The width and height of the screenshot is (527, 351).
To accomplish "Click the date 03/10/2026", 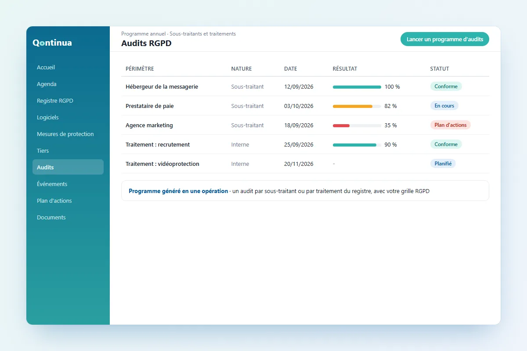I will coord(299,106).
